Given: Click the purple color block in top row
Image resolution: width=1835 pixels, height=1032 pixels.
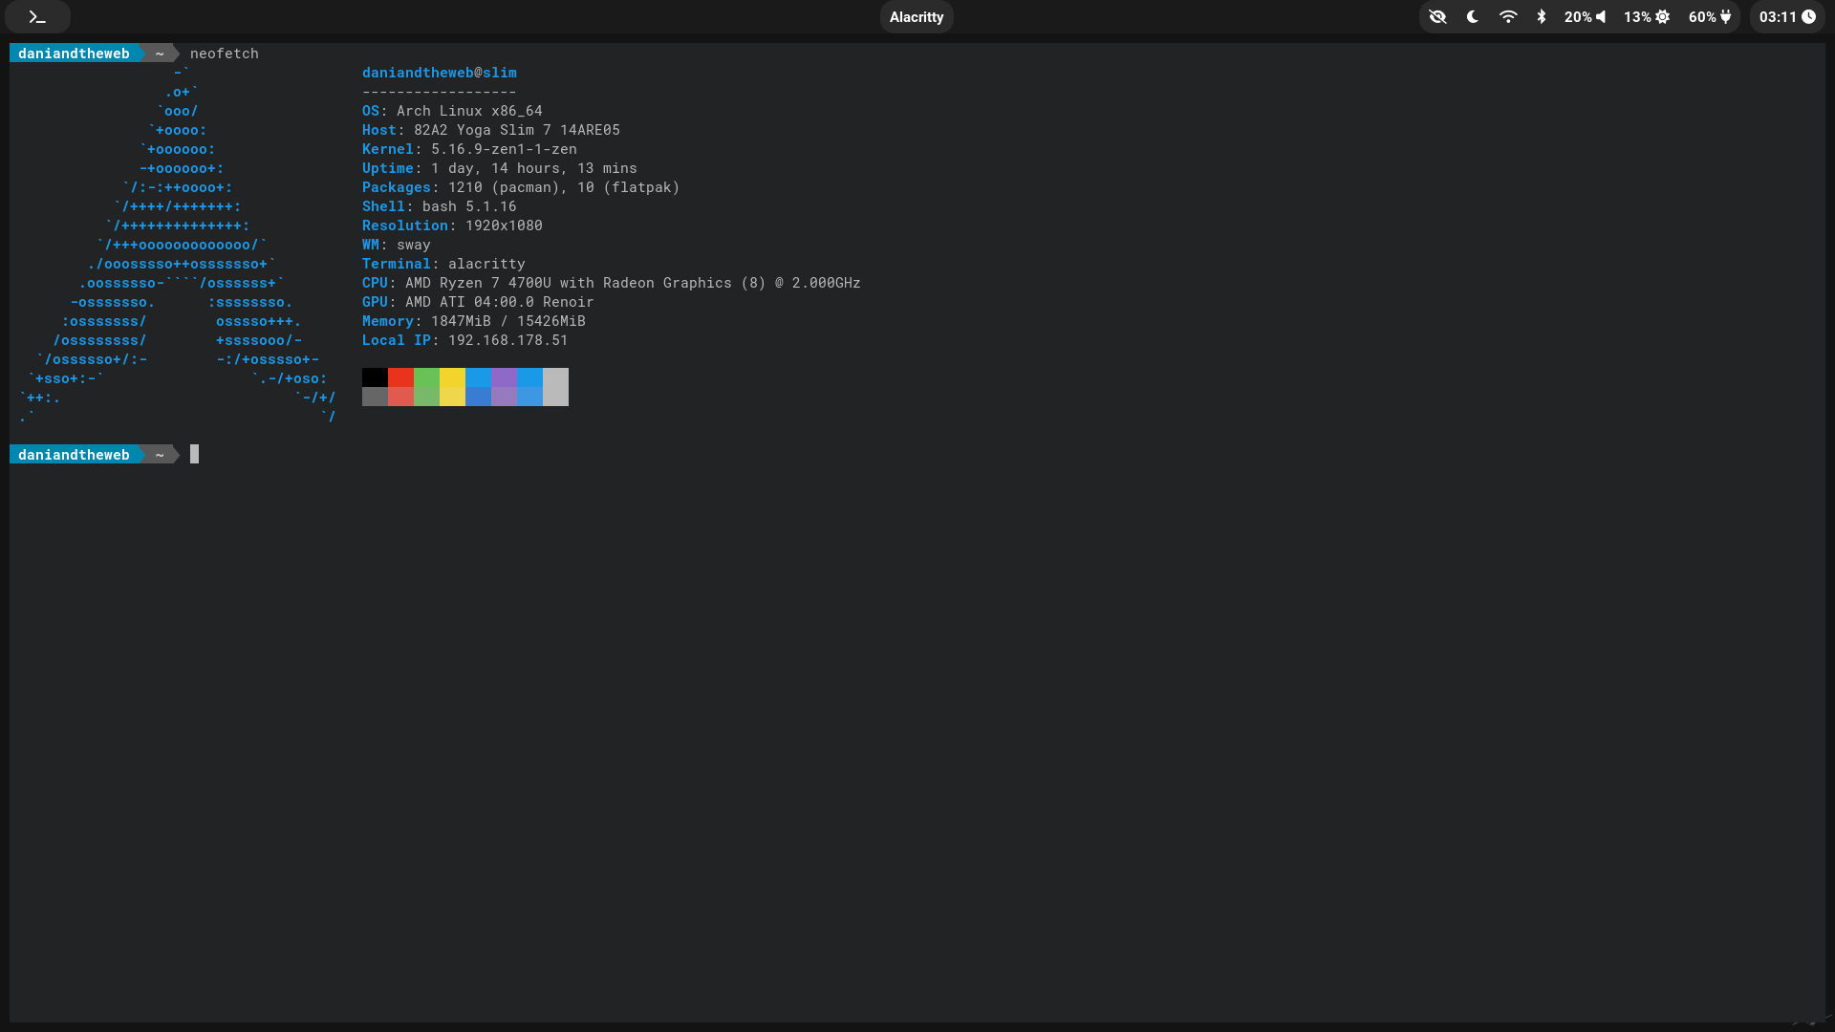Looking at the screenshot, I should pyautogui.click(x=504, y=377).
